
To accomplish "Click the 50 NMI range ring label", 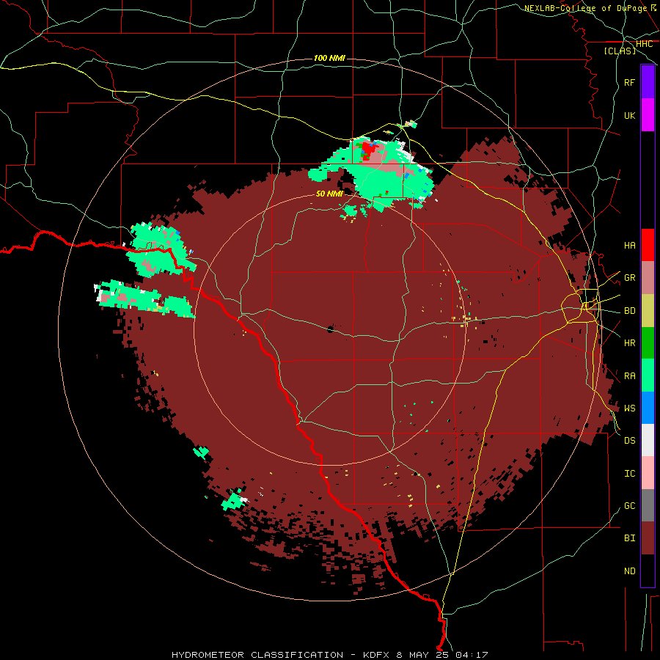I will point(329,194).
